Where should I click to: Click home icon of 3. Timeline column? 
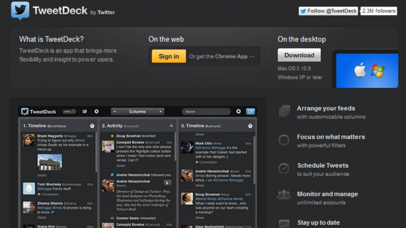(x=250, y=126)
